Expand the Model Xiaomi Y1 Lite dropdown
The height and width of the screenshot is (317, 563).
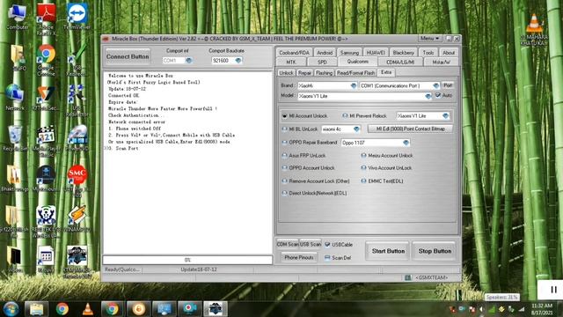(428, 96)
